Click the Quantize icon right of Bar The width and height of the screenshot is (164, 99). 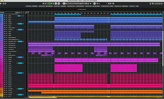click(x=109, y=3)
